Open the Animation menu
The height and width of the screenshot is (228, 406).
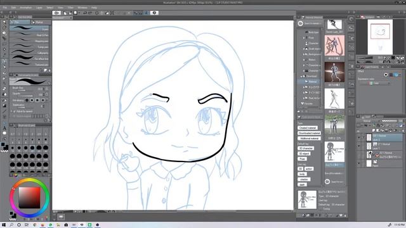(26, 8)
